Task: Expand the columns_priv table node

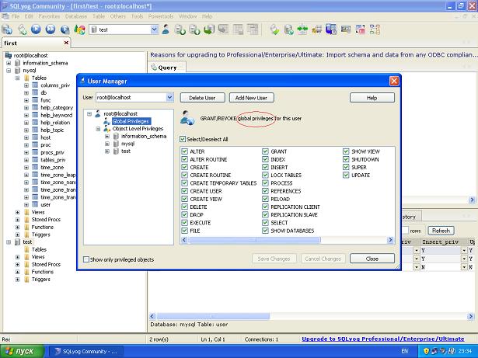Action: pyautogui.click(x=26, y=85)
